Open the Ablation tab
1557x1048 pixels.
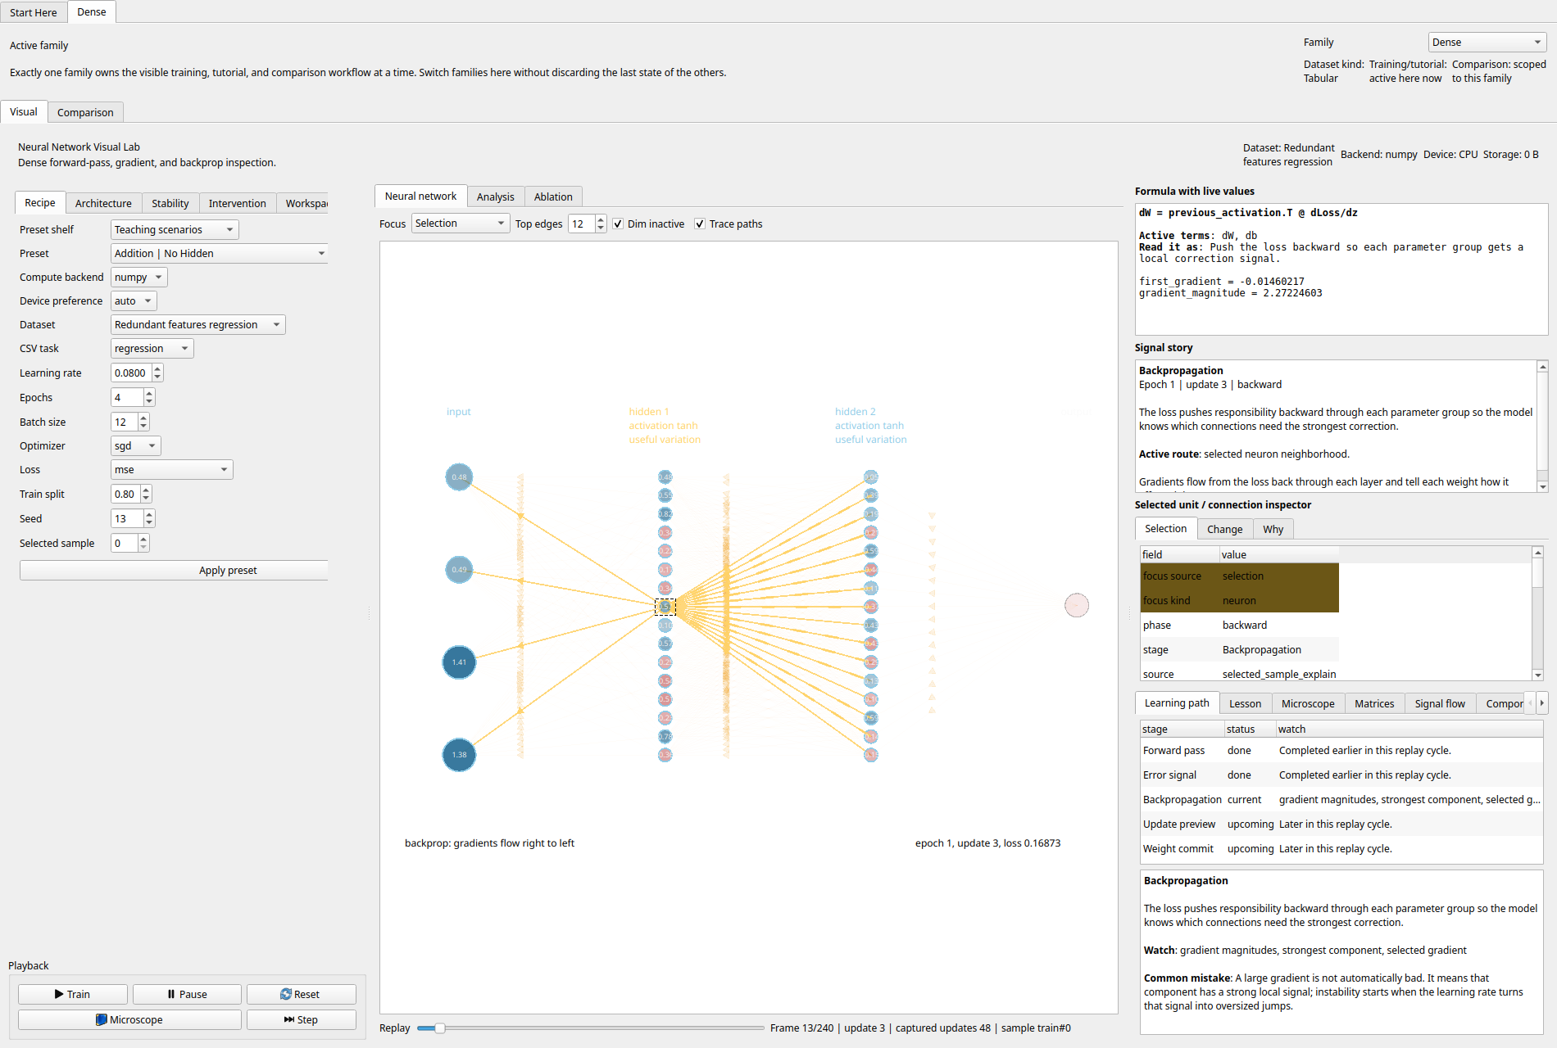click(553, 196)
